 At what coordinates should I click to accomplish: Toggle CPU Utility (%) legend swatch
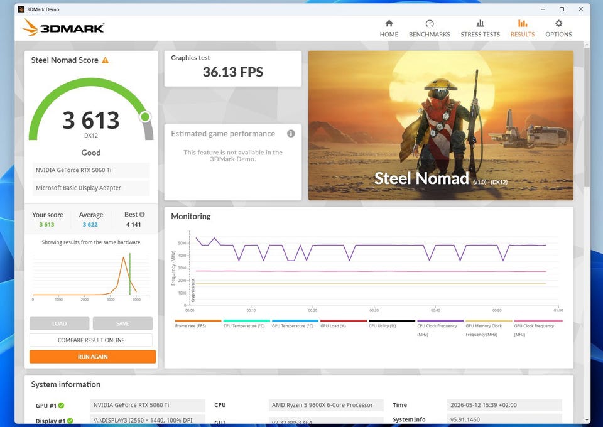[392, 320]
